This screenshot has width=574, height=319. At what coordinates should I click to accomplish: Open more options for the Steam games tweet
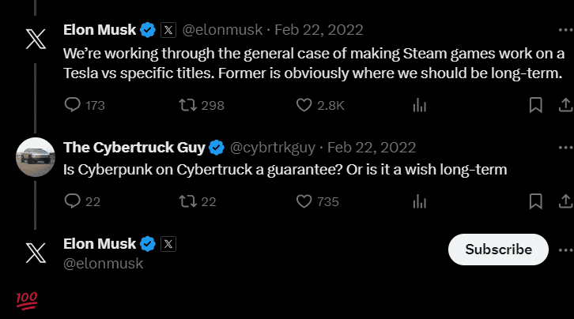pyautogui.click(x=565, y=30)
